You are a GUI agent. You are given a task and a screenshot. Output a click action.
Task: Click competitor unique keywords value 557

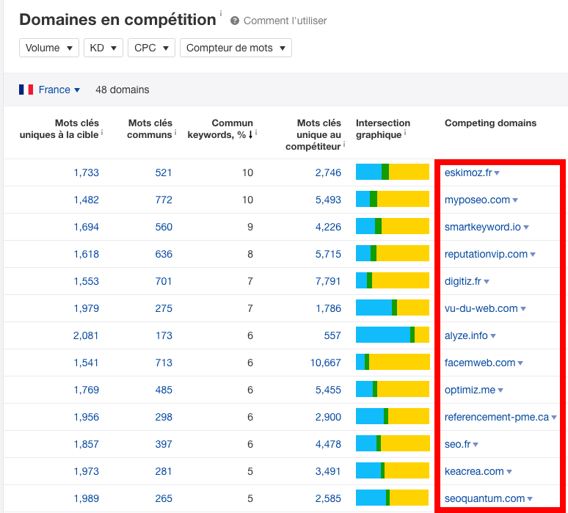pos(332,335)
